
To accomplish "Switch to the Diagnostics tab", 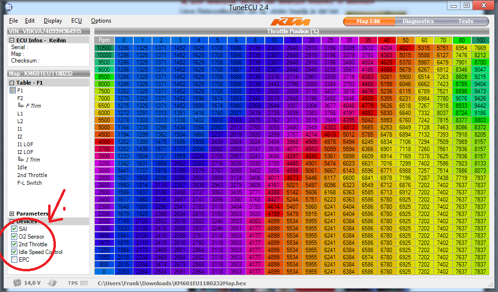I will tap(418, 21).
